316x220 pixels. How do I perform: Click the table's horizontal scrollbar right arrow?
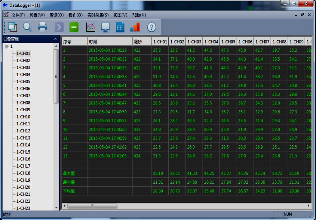tap(309, 206)
